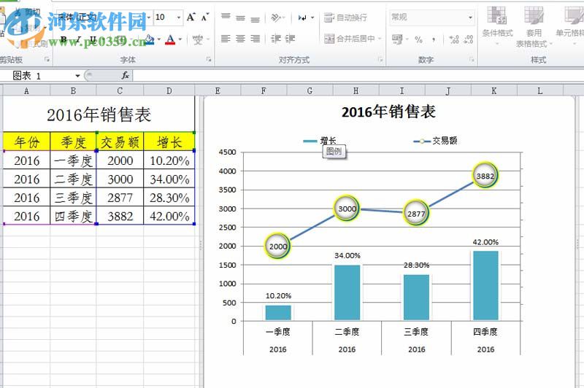Select cell containing 2877
This screenshot has height=388, width=584.
click(x=120, y=198)
